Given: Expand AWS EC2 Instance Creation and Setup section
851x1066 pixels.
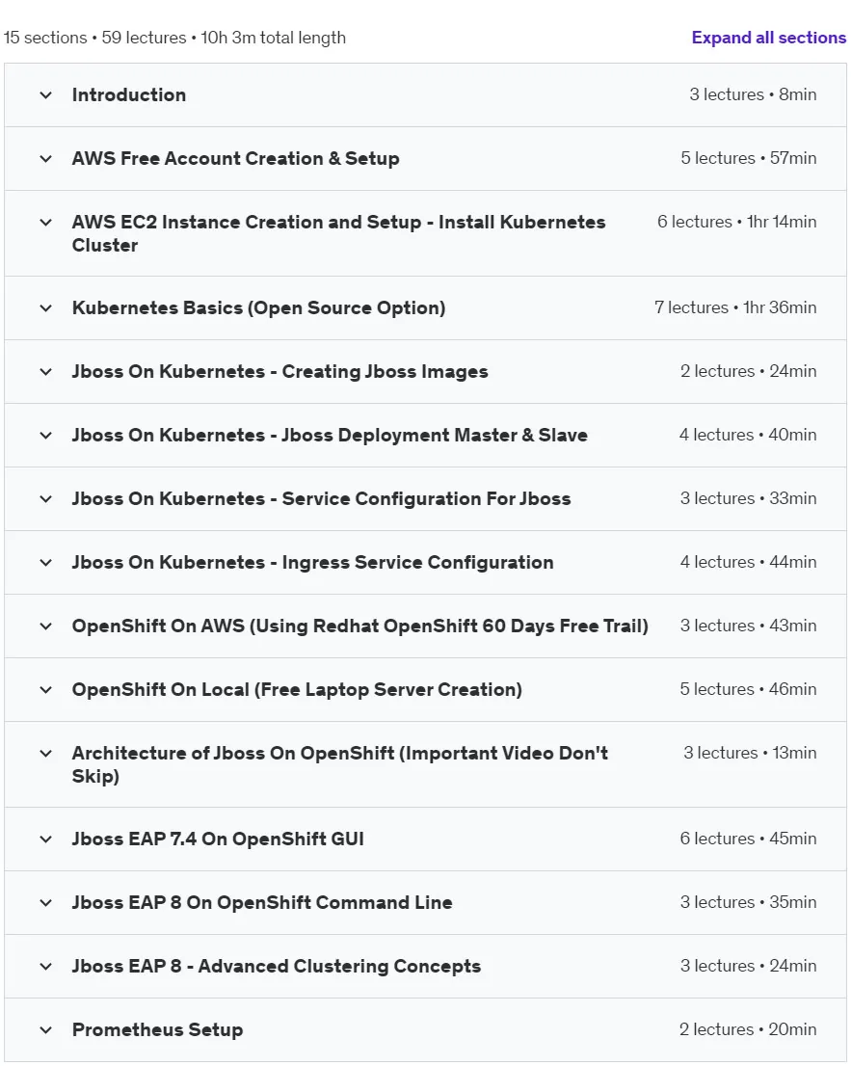Looking at the screenshot, I should point(426,233).
